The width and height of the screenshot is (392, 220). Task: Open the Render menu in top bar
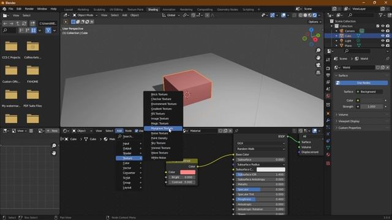click(29, 9)
